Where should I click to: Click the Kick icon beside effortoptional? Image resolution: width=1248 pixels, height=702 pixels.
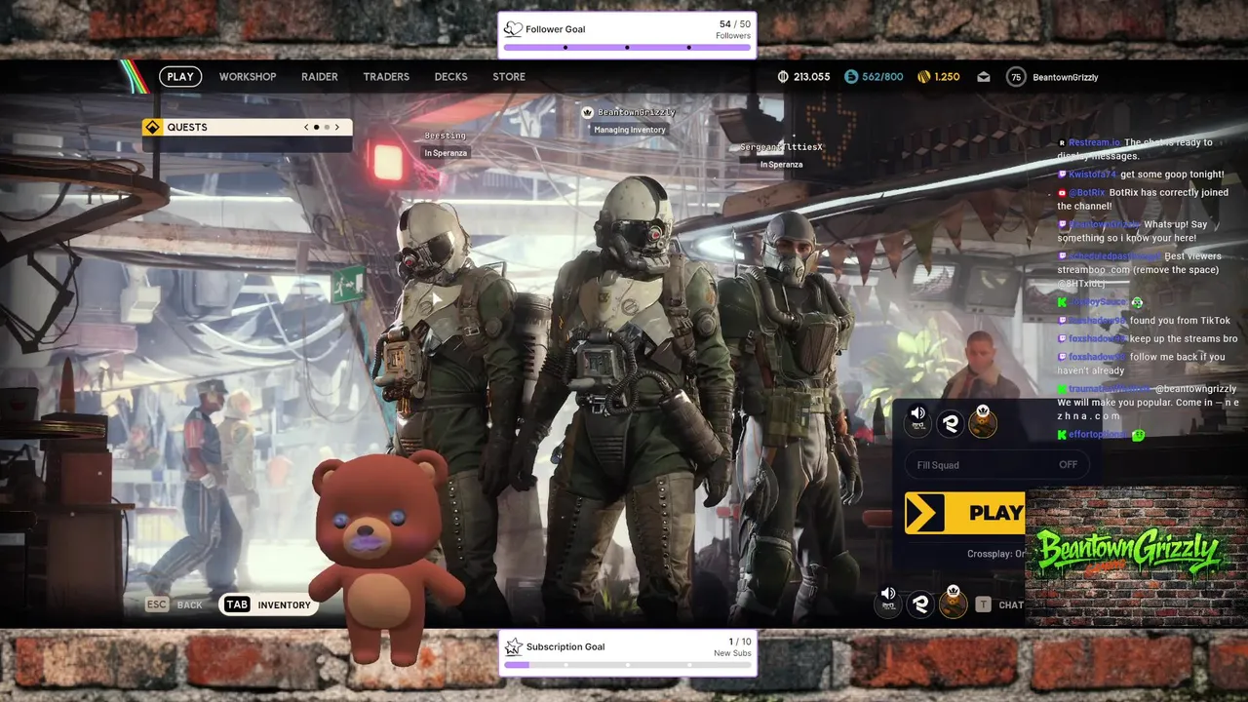click(x=1063, y=435)
